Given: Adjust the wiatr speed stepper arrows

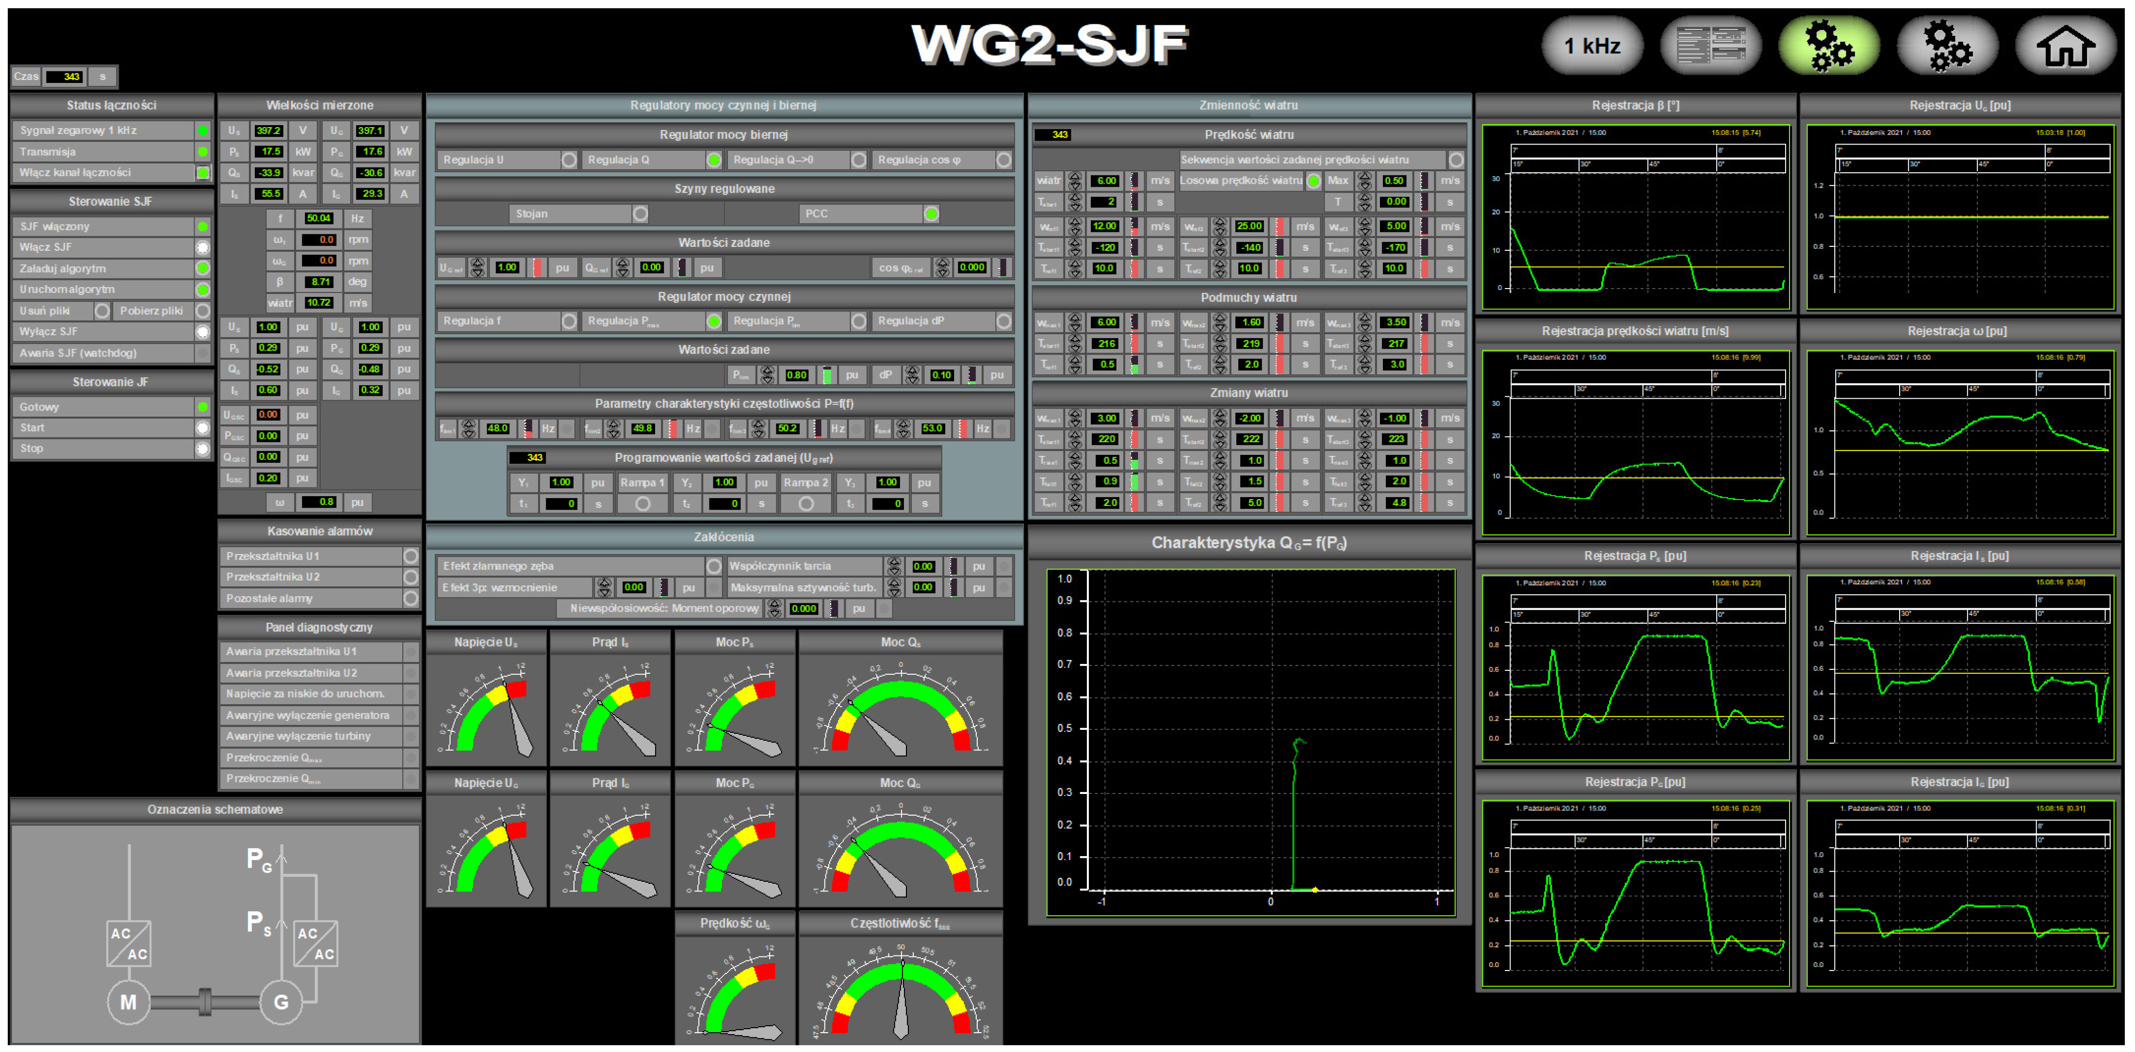Looking at the screenshot, I should coord(1075,180).
